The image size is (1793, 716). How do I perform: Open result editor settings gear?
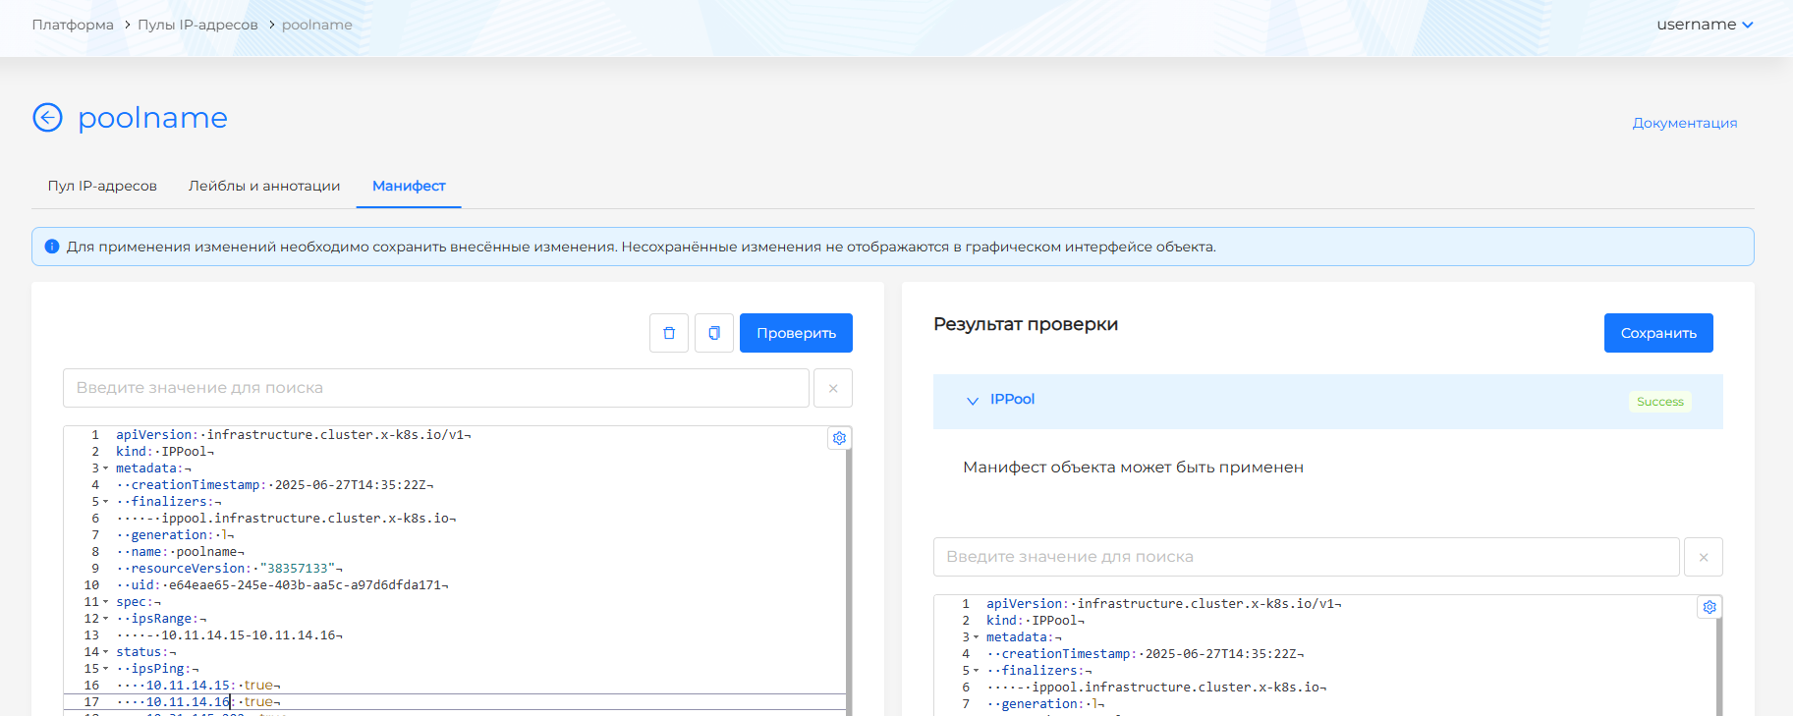[x=1709, y=607]
